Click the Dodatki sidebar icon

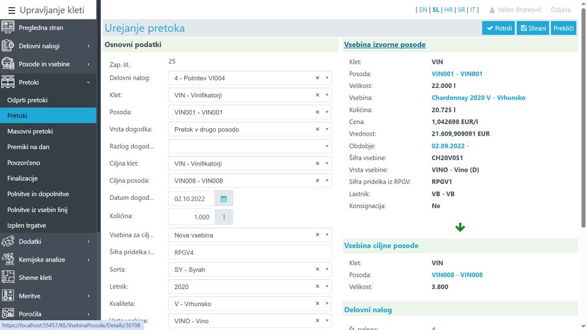click(9, 241)
